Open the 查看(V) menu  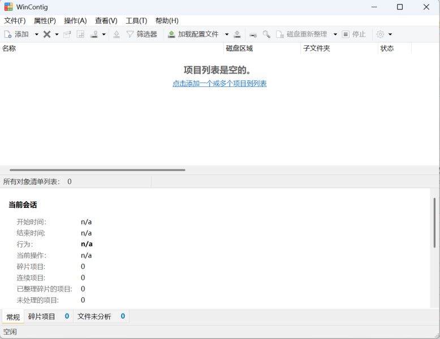click(106, 21)
